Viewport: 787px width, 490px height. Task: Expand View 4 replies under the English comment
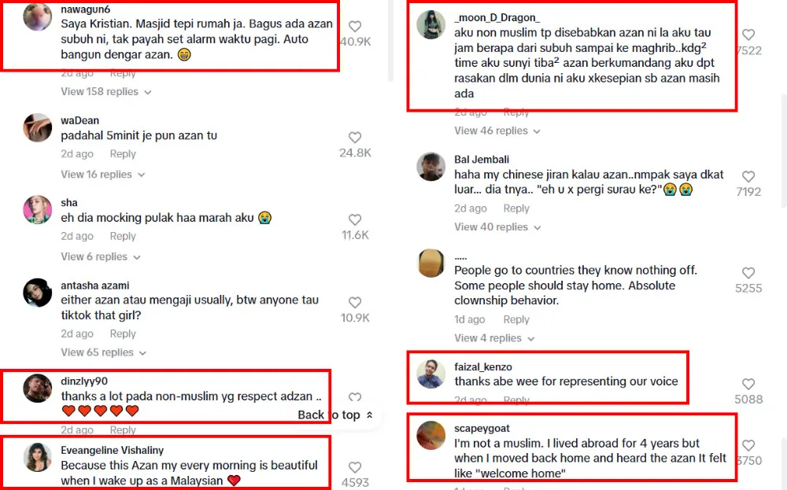click(494, 338)
